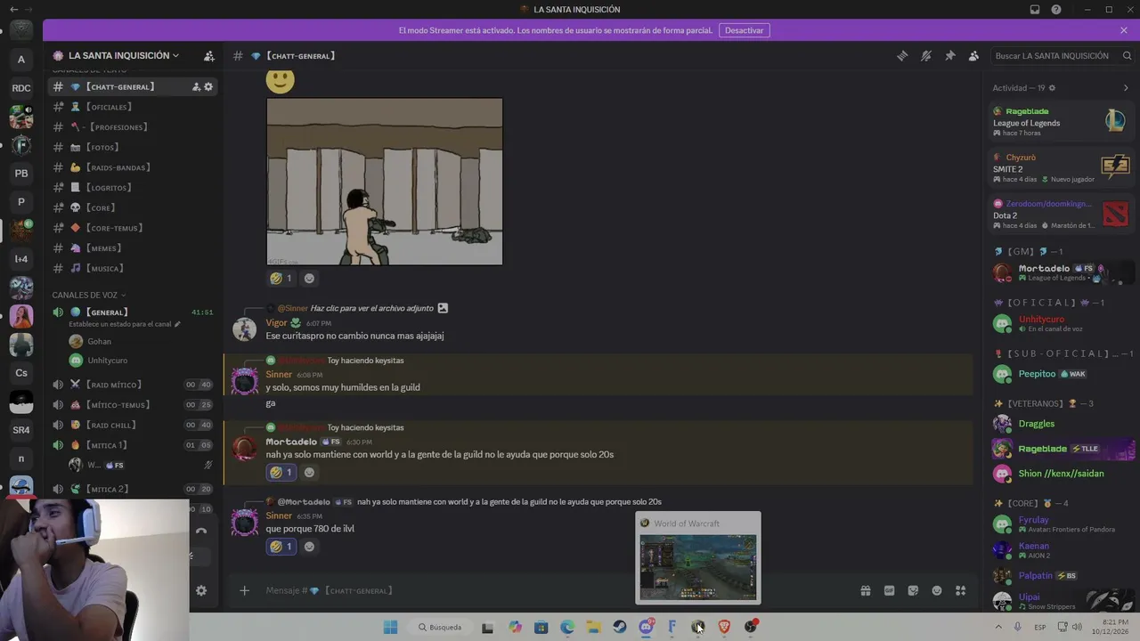The image size is (1140, 641).
Task: Open the emoji picker icon
Action: [x=937, y=590]
